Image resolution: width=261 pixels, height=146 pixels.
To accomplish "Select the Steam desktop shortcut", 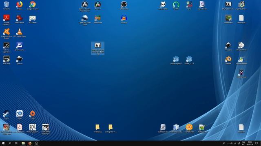I will tap(7, 114).
